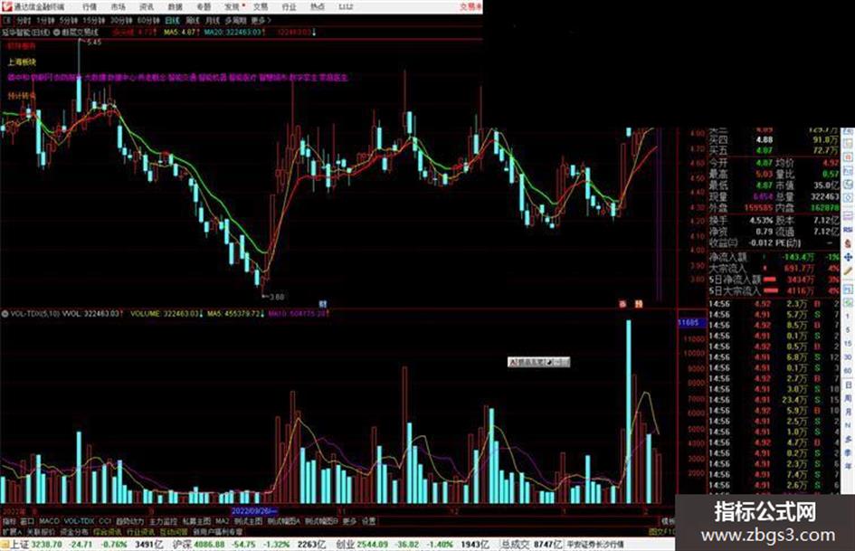The height and width of the screenshot is (551, 855).
Task: Switch sub-chart to 主力监控 indicator
Action: [x=163, y=521]
